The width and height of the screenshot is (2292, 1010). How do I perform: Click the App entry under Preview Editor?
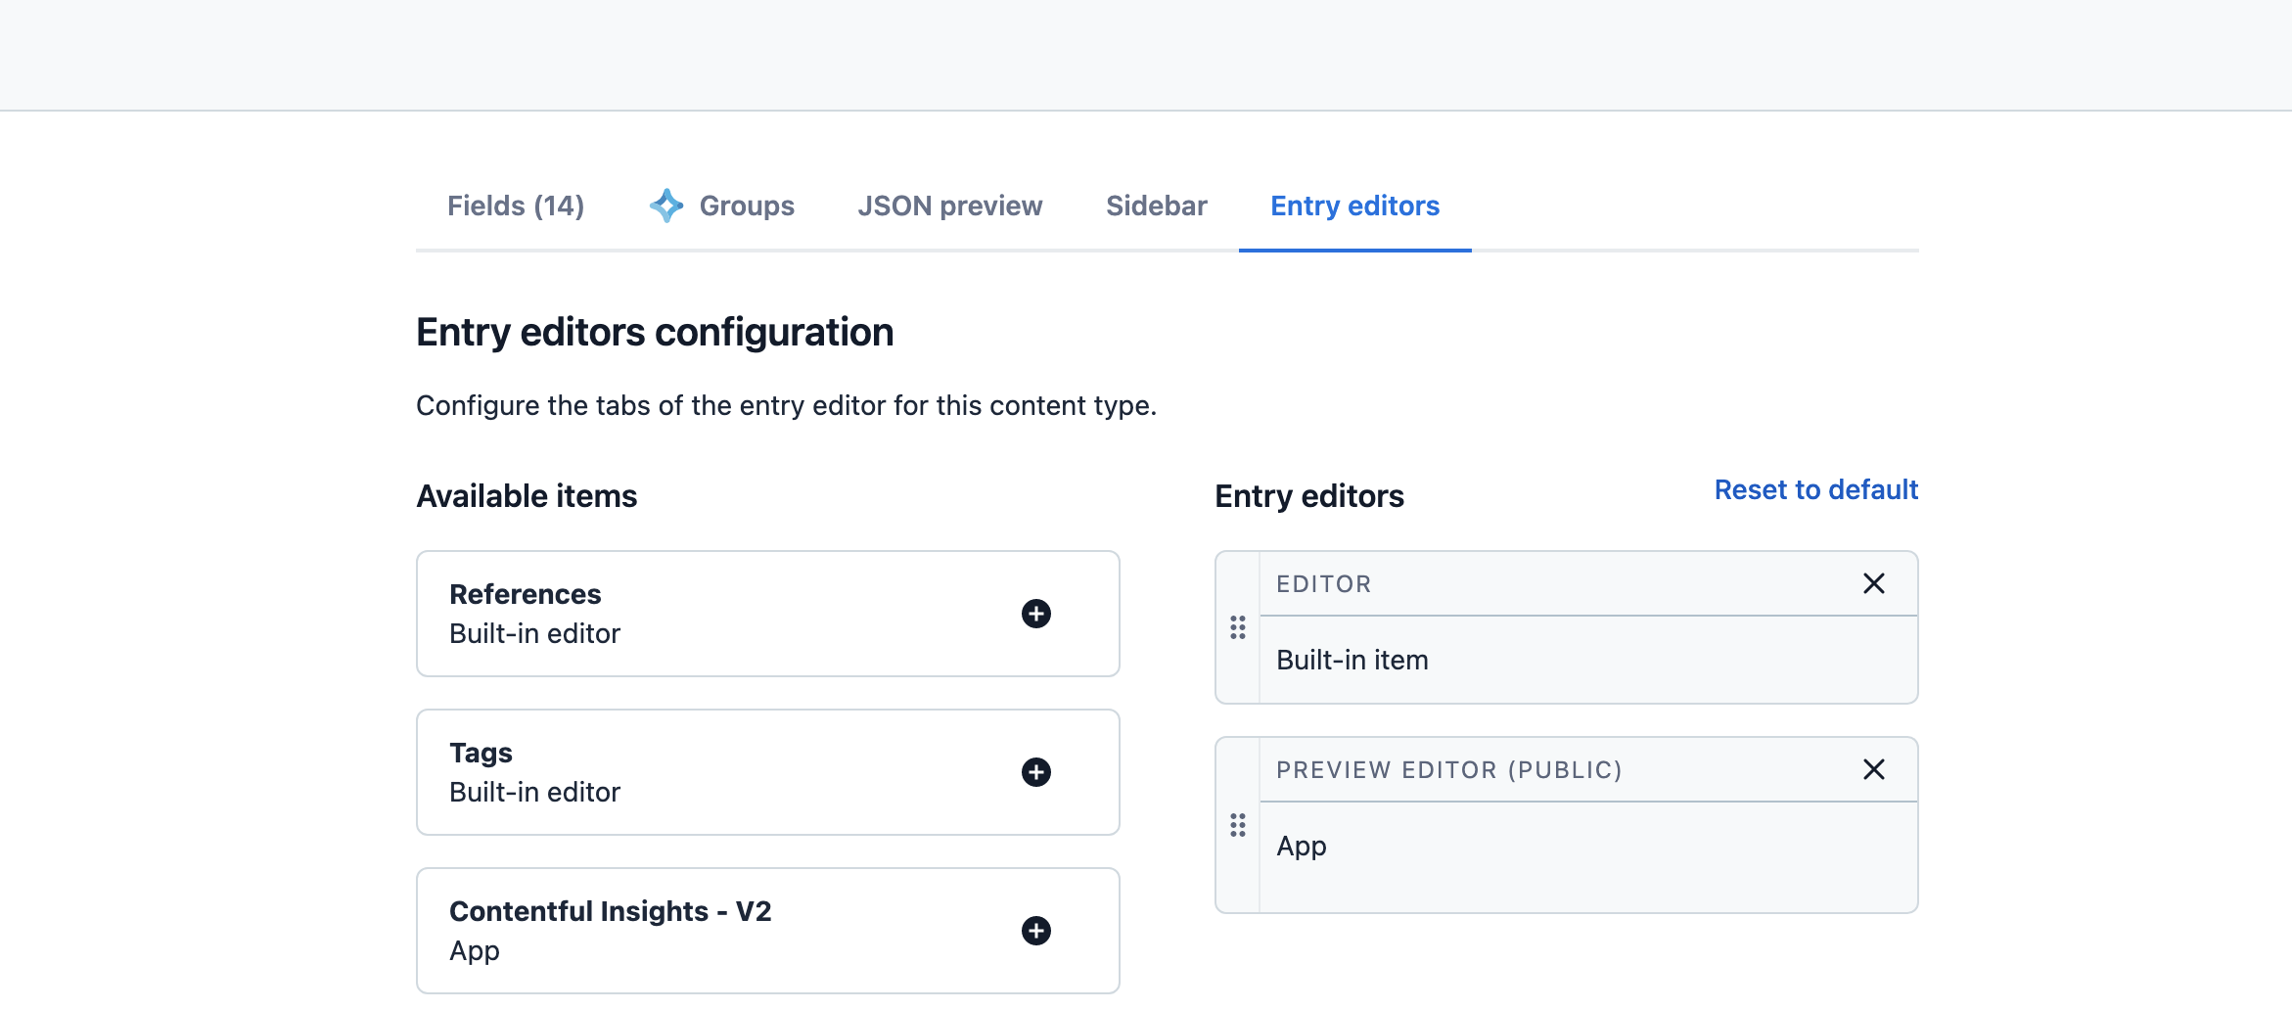pyautogui.click(x=1301, y=847)
